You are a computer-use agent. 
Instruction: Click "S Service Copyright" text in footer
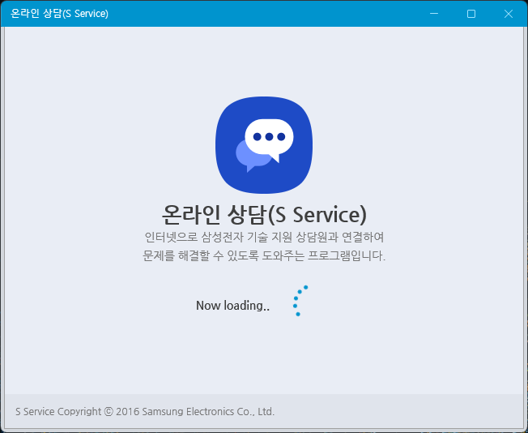(x=58, y=411)
